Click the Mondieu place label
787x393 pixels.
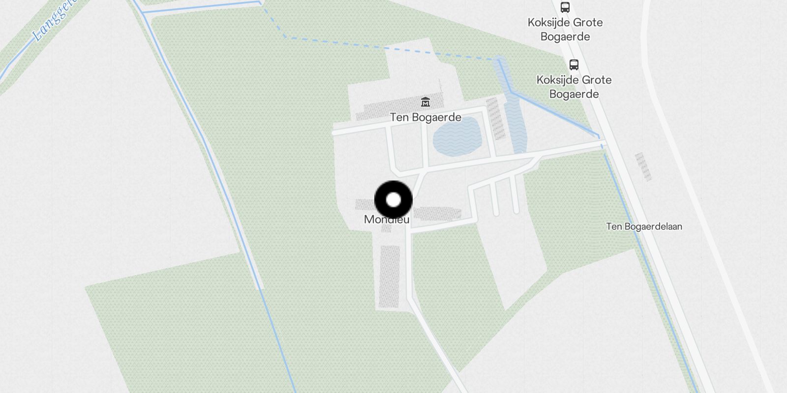(x=387, y=220)
